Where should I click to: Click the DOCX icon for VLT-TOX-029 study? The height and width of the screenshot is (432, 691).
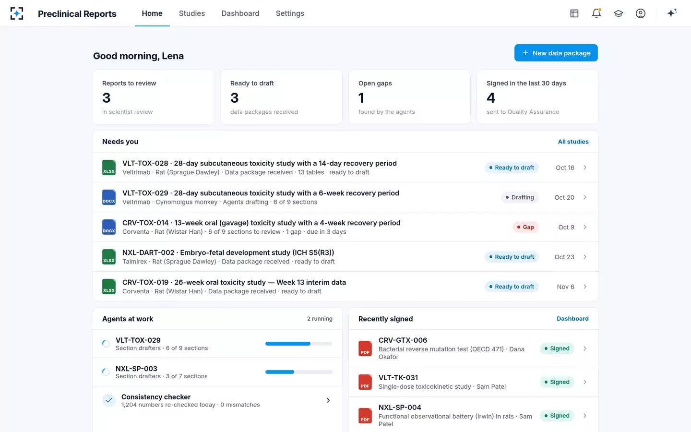pyautogui.click(x=109, y=197)
